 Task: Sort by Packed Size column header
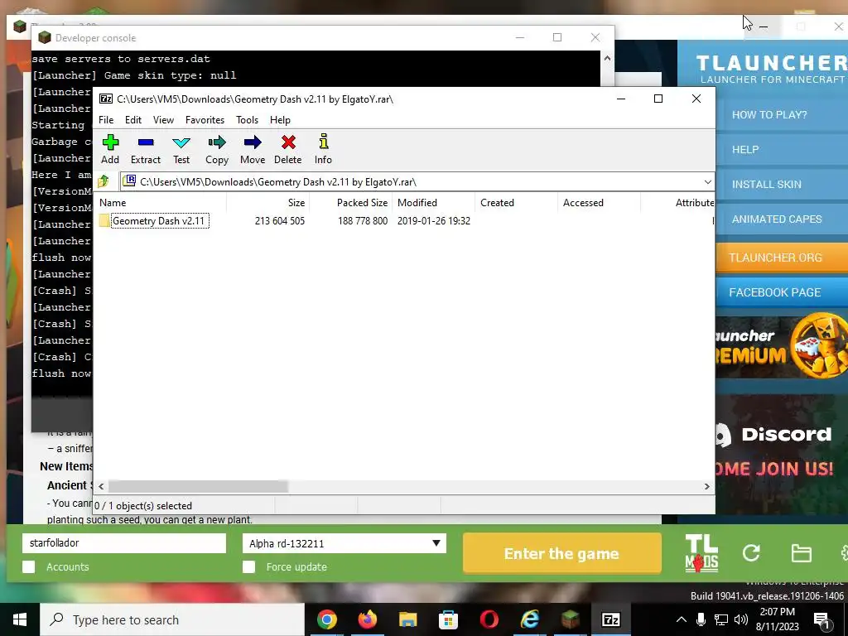(351, 203)
